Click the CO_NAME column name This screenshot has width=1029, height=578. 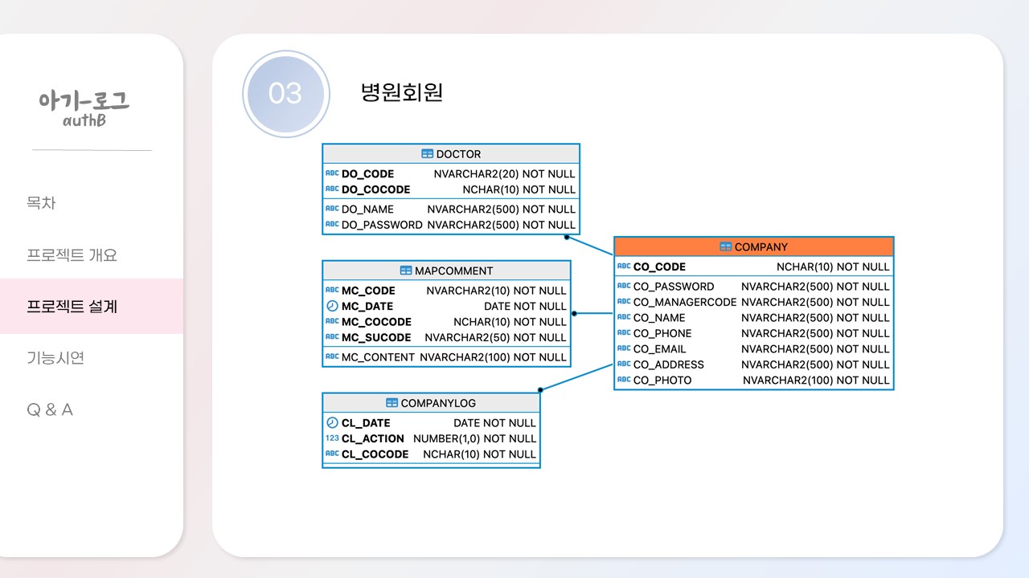pos(659,318)
